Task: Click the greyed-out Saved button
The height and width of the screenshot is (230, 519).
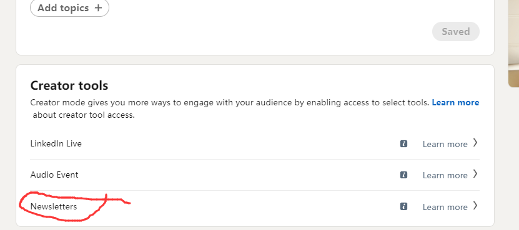Action: (456, 31)
